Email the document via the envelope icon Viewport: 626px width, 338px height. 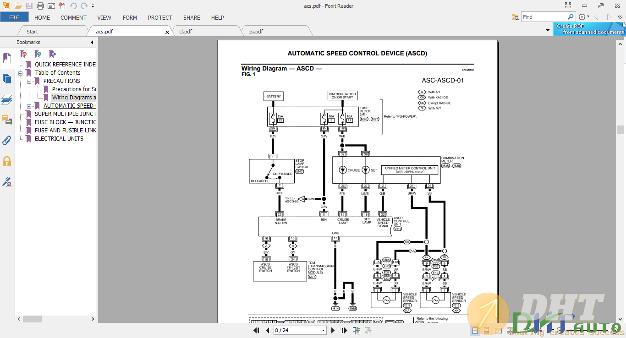(51, 6)
